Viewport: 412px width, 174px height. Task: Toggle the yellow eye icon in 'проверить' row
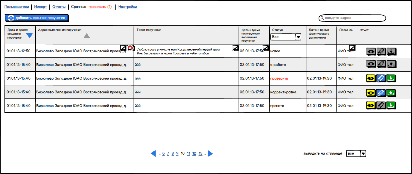(371, 79)
